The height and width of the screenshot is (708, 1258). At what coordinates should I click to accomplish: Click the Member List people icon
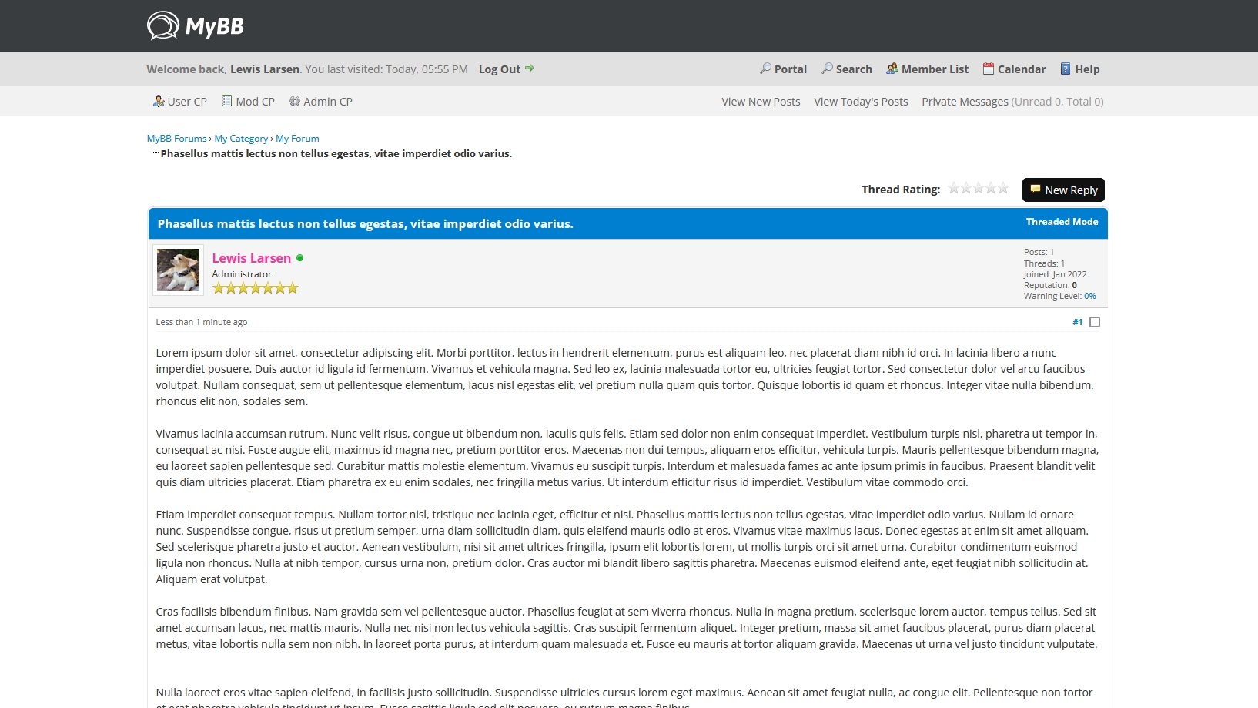(x=892, y=69)
